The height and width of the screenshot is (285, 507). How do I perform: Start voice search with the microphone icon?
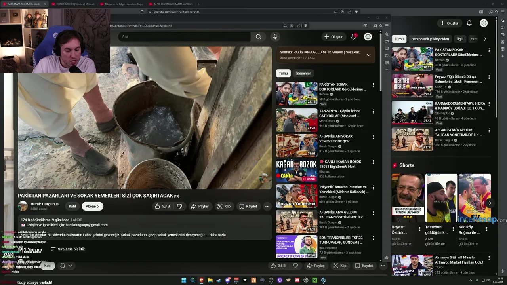(275, 37)
